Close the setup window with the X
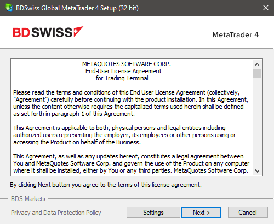274x224 pixels. [x=266, y=8]
